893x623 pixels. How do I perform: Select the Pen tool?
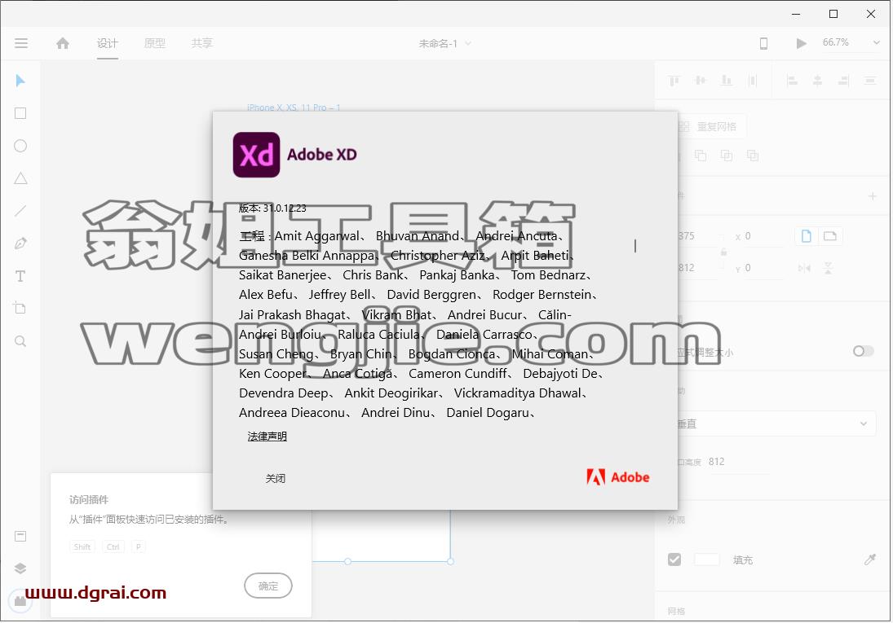coord(20,243)
